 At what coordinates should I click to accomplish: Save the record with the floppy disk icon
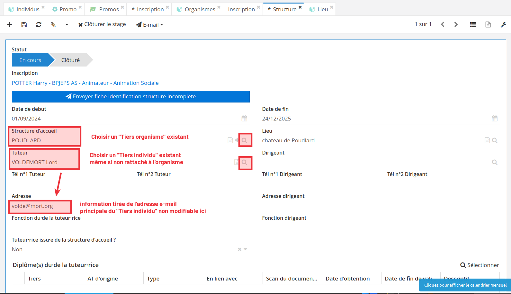24,24
